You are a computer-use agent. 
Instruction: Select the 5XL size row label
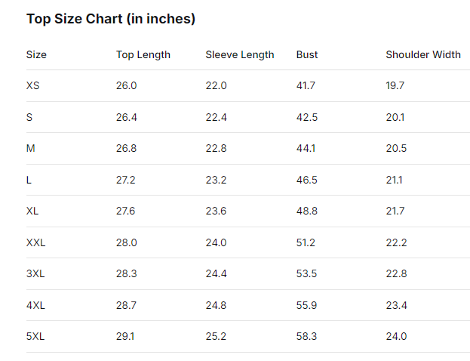point(35,336)
